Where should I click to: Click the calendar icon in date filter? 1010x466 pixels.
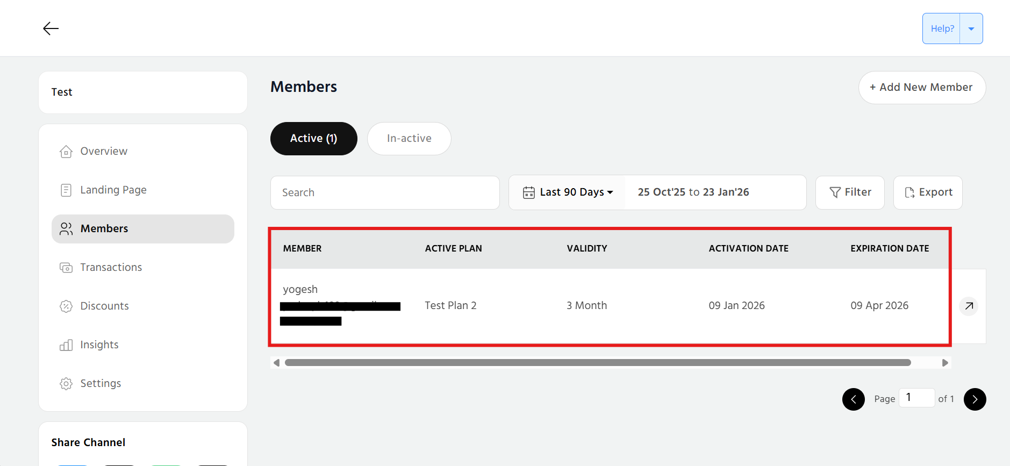[529, 192]
